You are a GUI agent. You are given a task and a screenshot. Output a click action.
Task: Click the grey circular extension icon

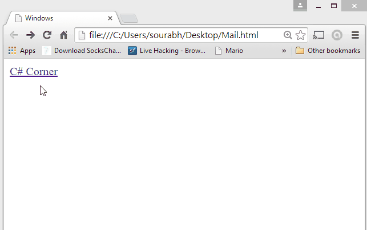(337, 35)
